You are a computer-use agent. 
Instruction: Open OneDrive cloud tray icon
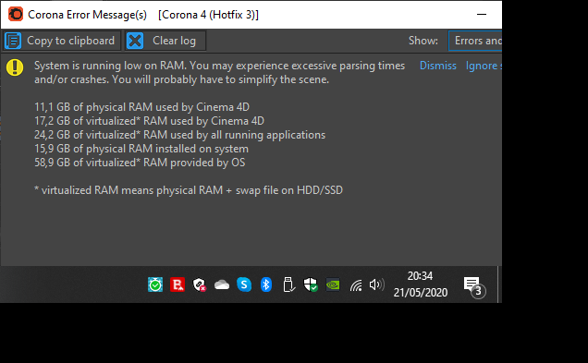pos(222,285)
